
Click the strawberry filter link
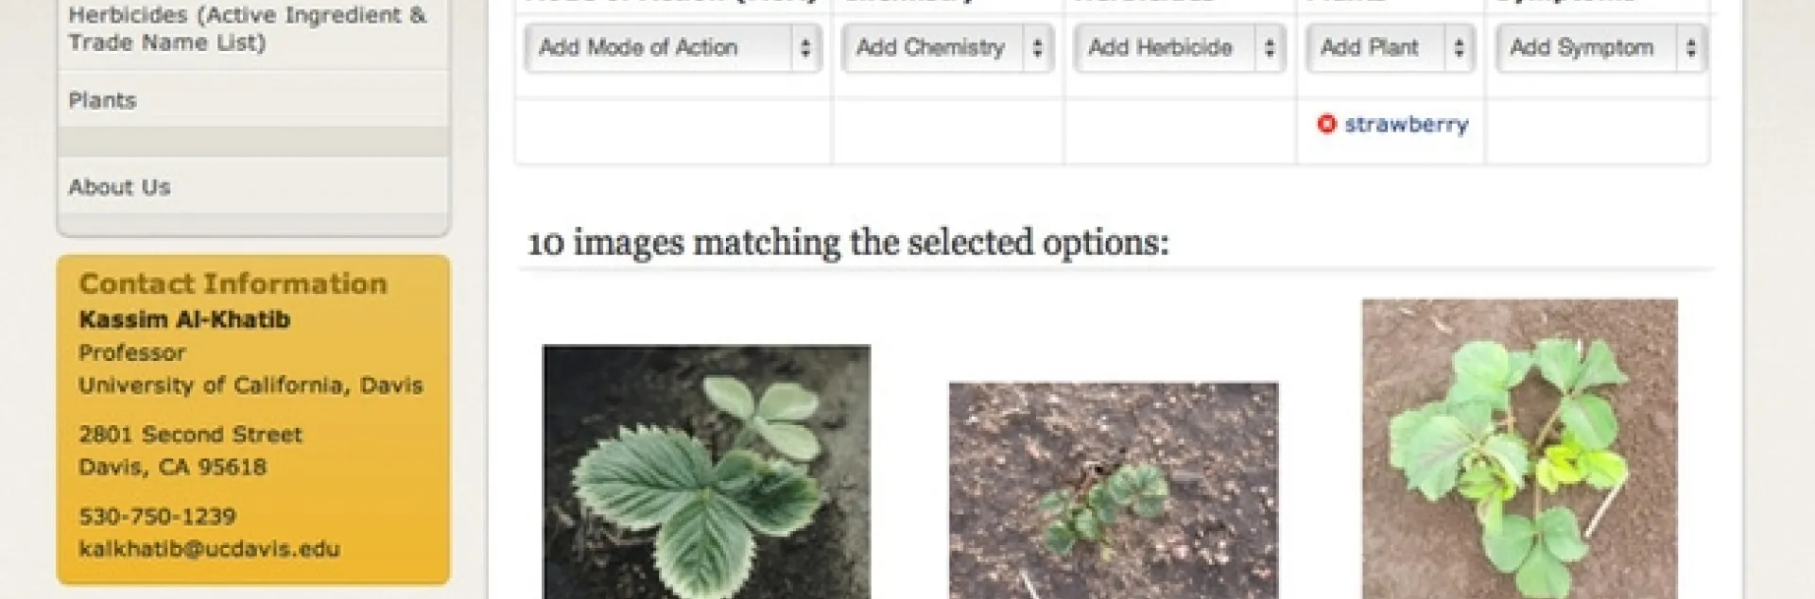click(1406, 124)
